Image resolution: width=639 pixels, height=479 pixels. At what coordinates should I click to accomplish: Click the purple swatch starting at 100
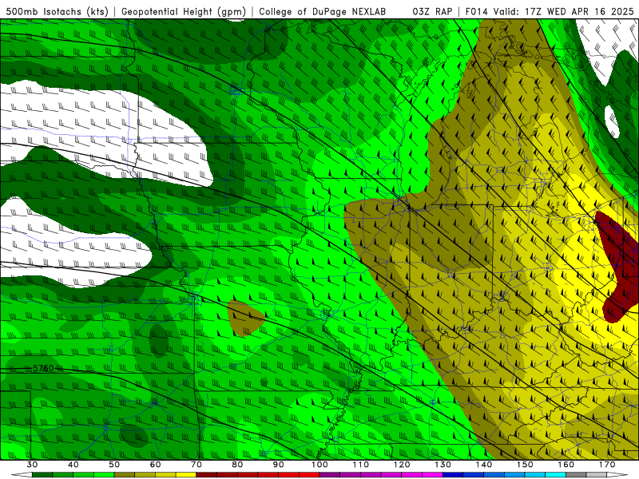(330, 475)
